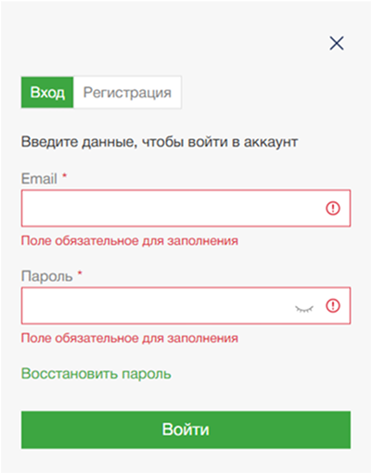Click the required-field error under Пароль
Screen dimensions: 372x474
click(130, 338)
